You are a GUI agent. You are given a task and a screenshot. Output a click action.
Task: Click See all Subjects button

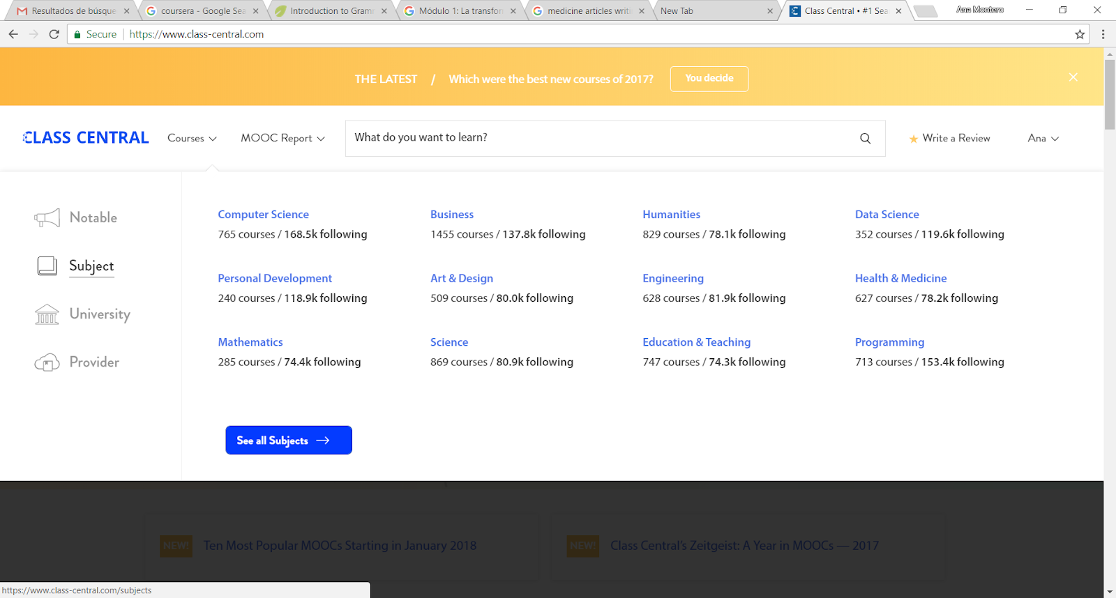(x=289, y=440)
